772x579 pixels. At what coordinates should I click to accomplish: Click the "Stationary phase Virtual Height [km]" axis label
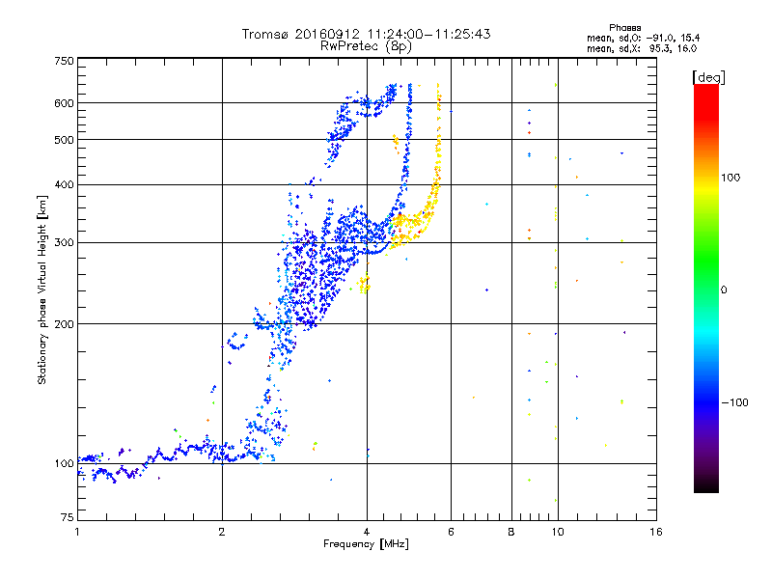point(41,289)
